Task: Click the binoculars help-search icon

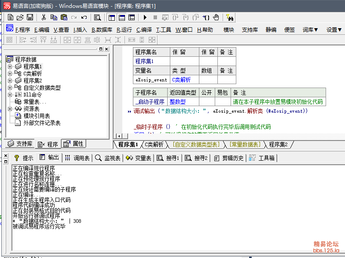Action: [x=230, y=18]
